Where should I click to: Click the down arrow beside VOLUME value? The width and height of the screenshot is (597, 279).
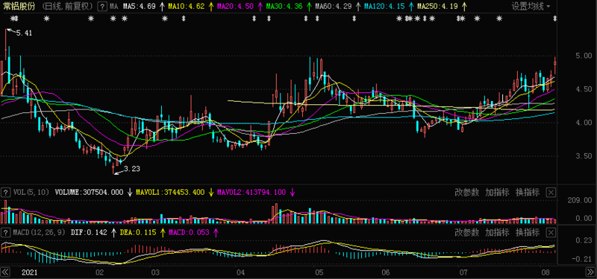[129, 193]
